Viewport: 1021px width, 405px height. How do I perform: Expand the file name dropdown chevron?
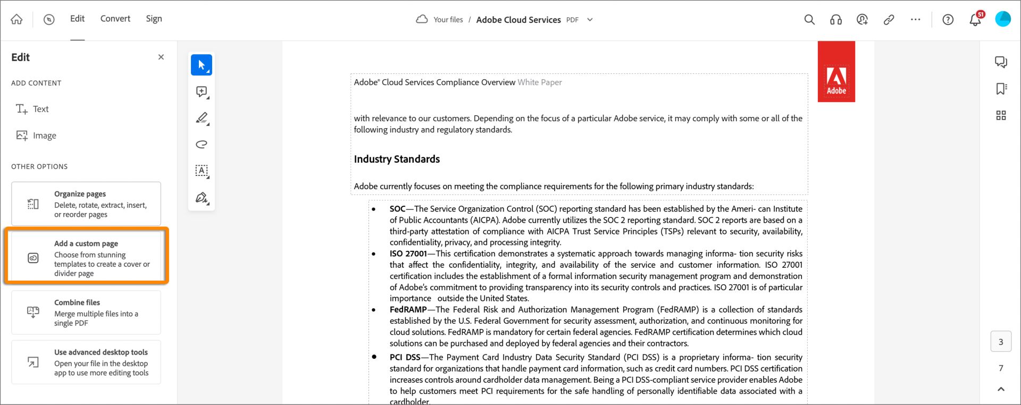[x=590, y=20]
